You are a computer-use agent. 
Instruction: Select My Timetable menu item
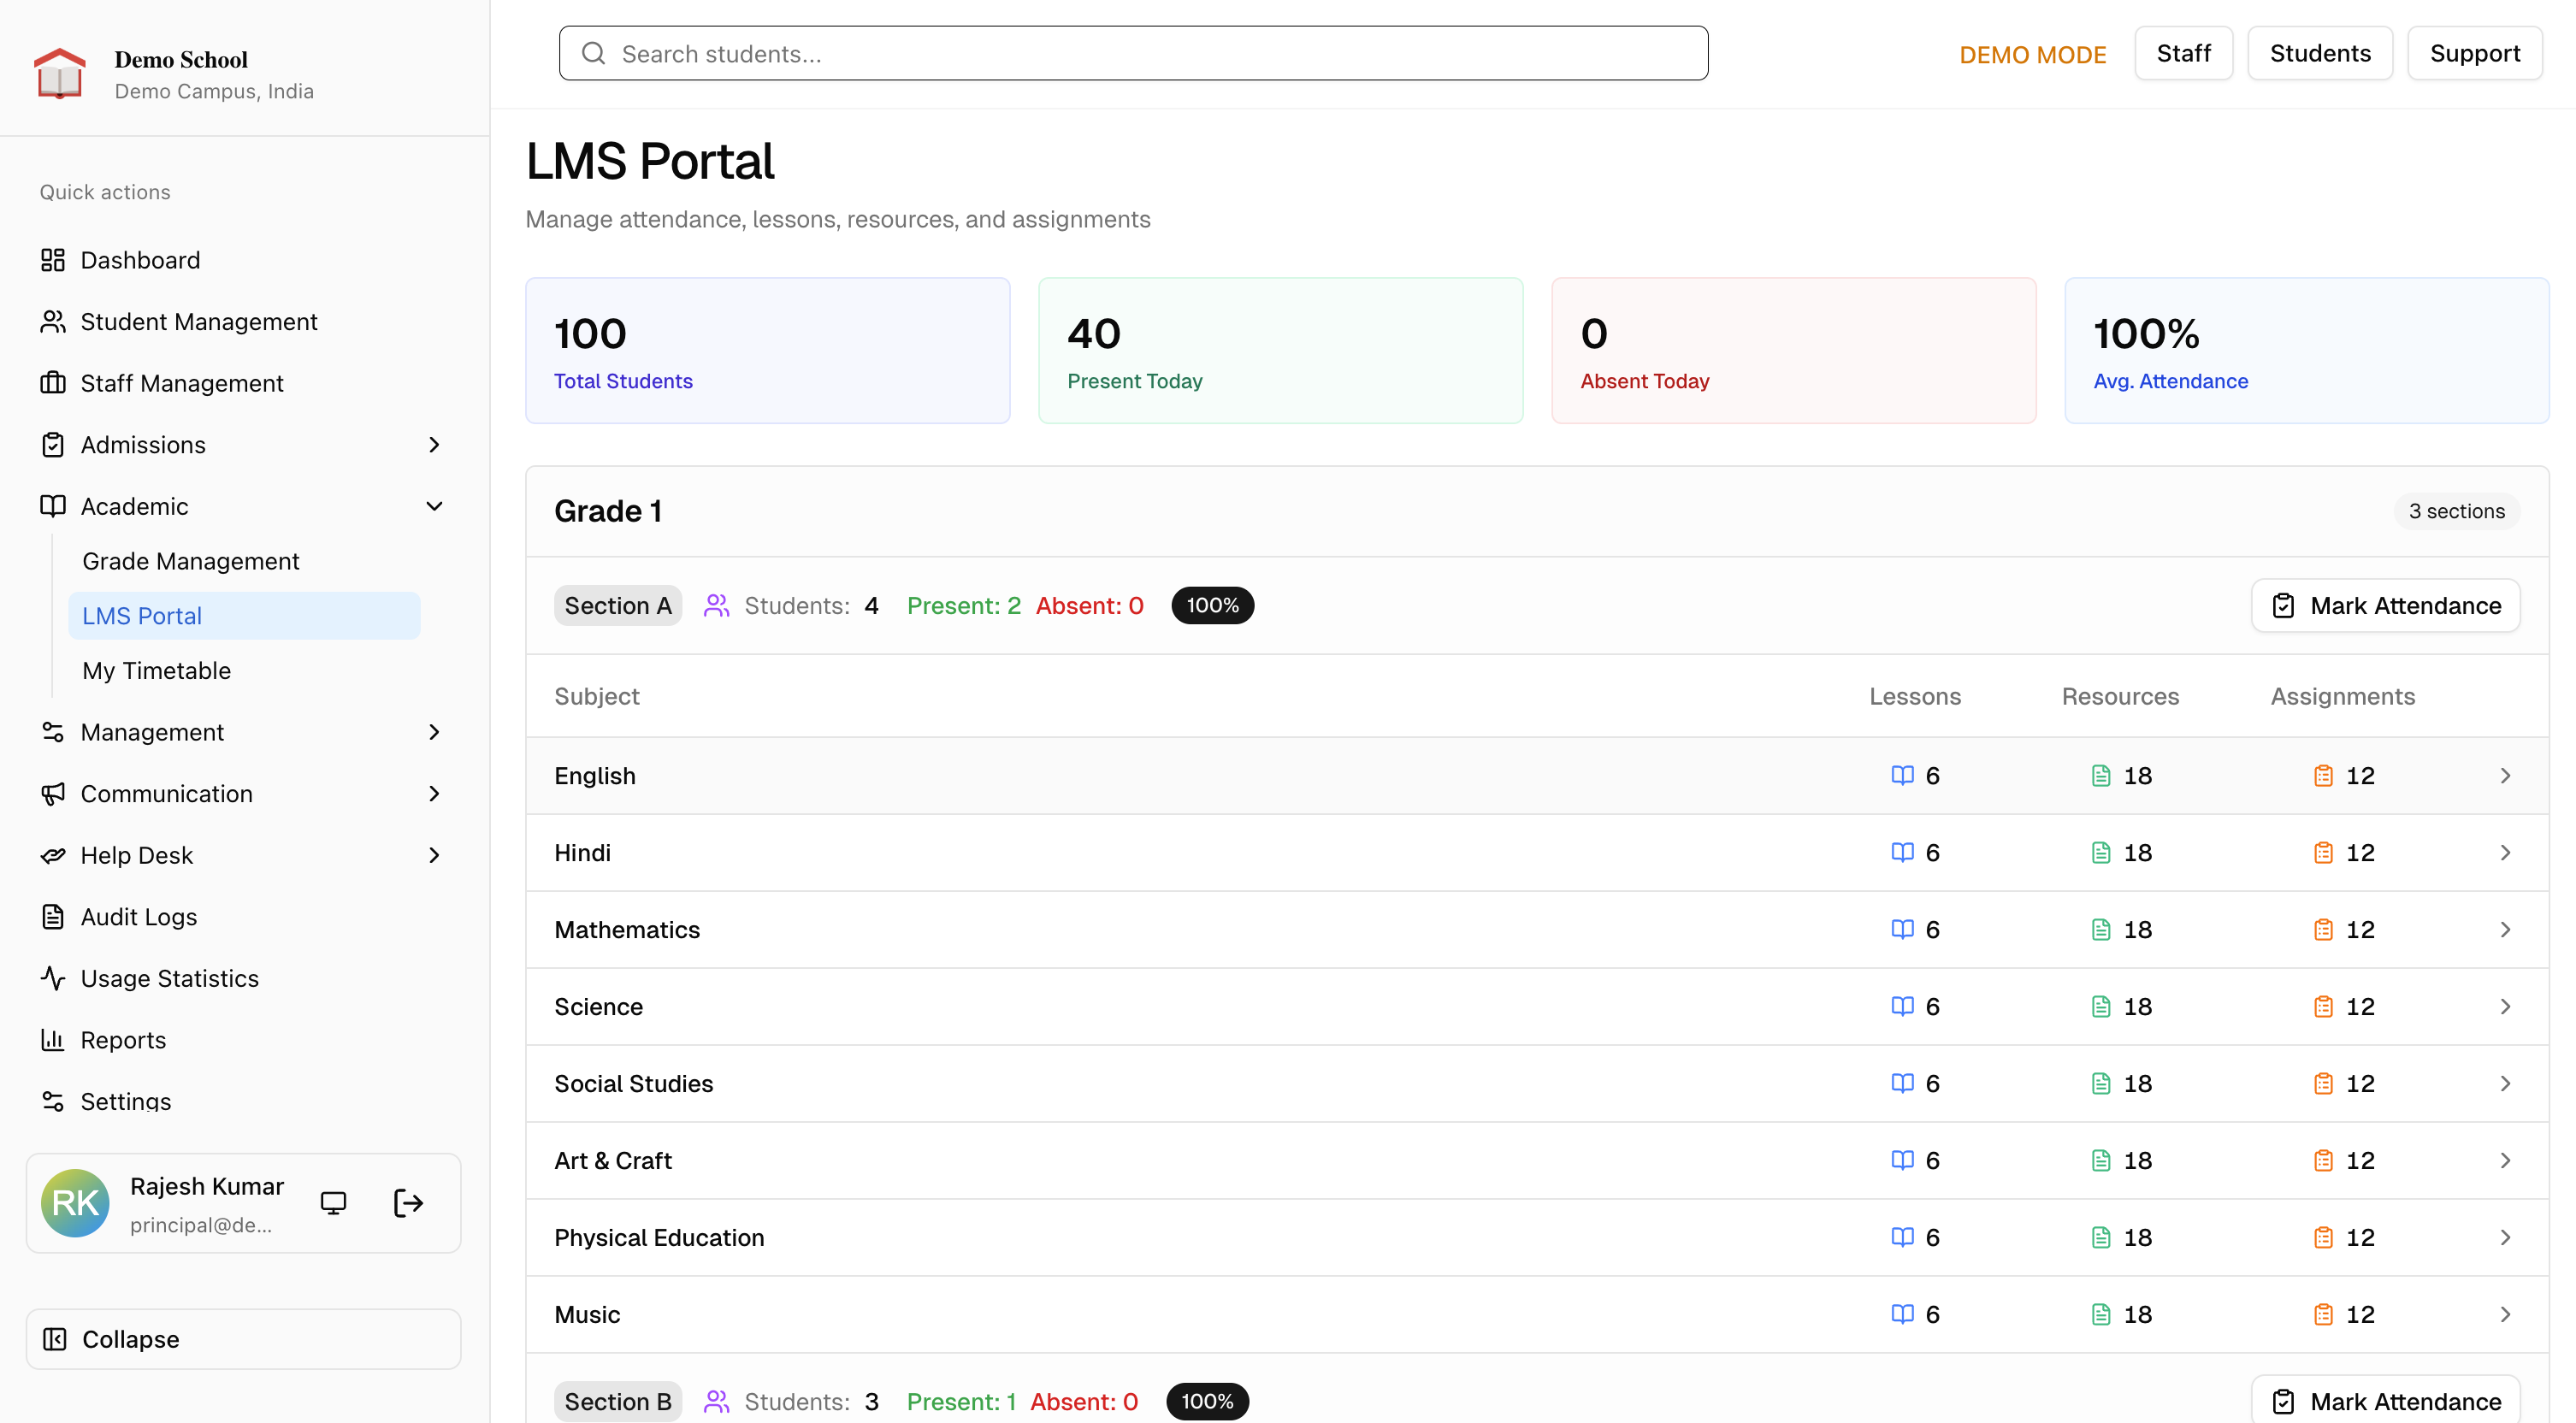pyautogui.click(x=157, y=671)
